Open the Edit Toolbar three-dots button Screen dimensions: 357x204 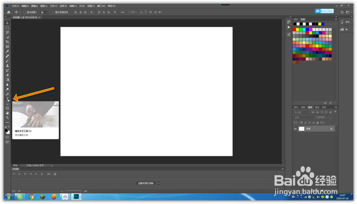point(7,123)
